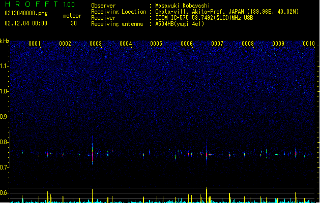Click the 0.8 kHz axis label
Viewport: 320px width, 203px height.
click(4, 142)
